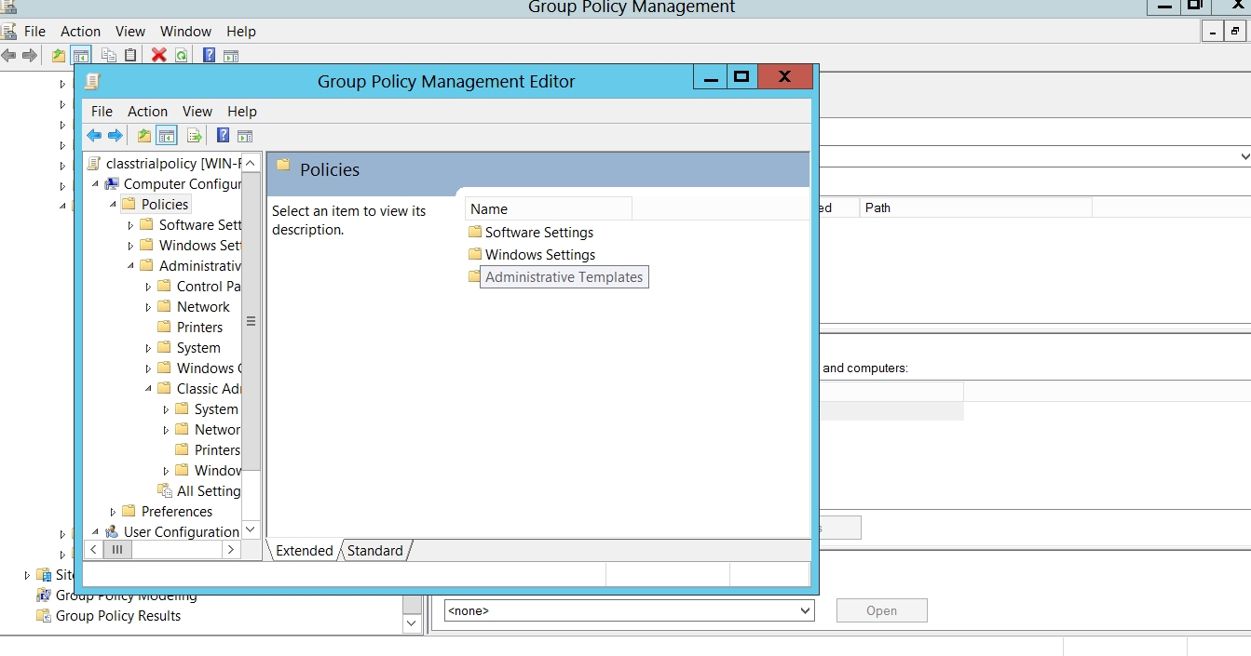1251x656 pixels.
Task: Click Paste clipboard icon in main toolbar
Action: [x=130, y=56]
